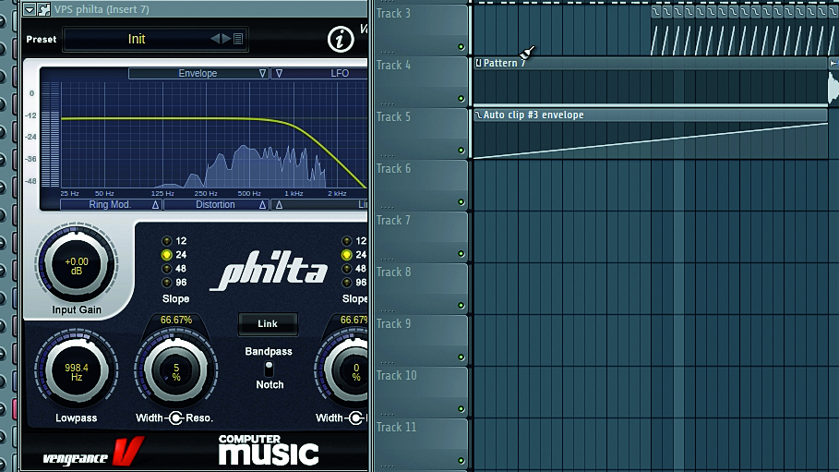Image resolution: width=839 pixels, height=472 pixels.
Task: Select right Slope 24 option
Action: (347, 255)
